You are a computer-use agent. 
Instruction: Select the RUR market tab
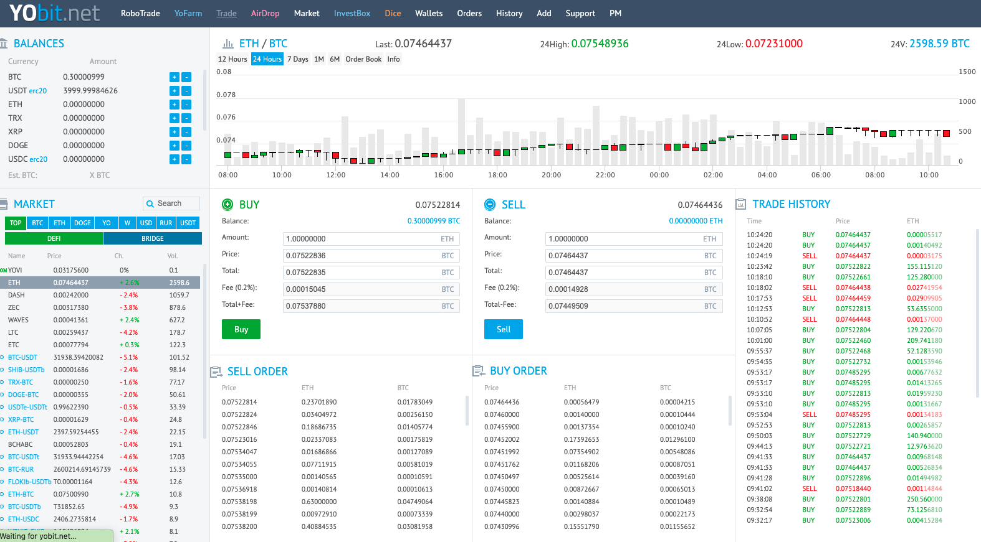(166, 223)
